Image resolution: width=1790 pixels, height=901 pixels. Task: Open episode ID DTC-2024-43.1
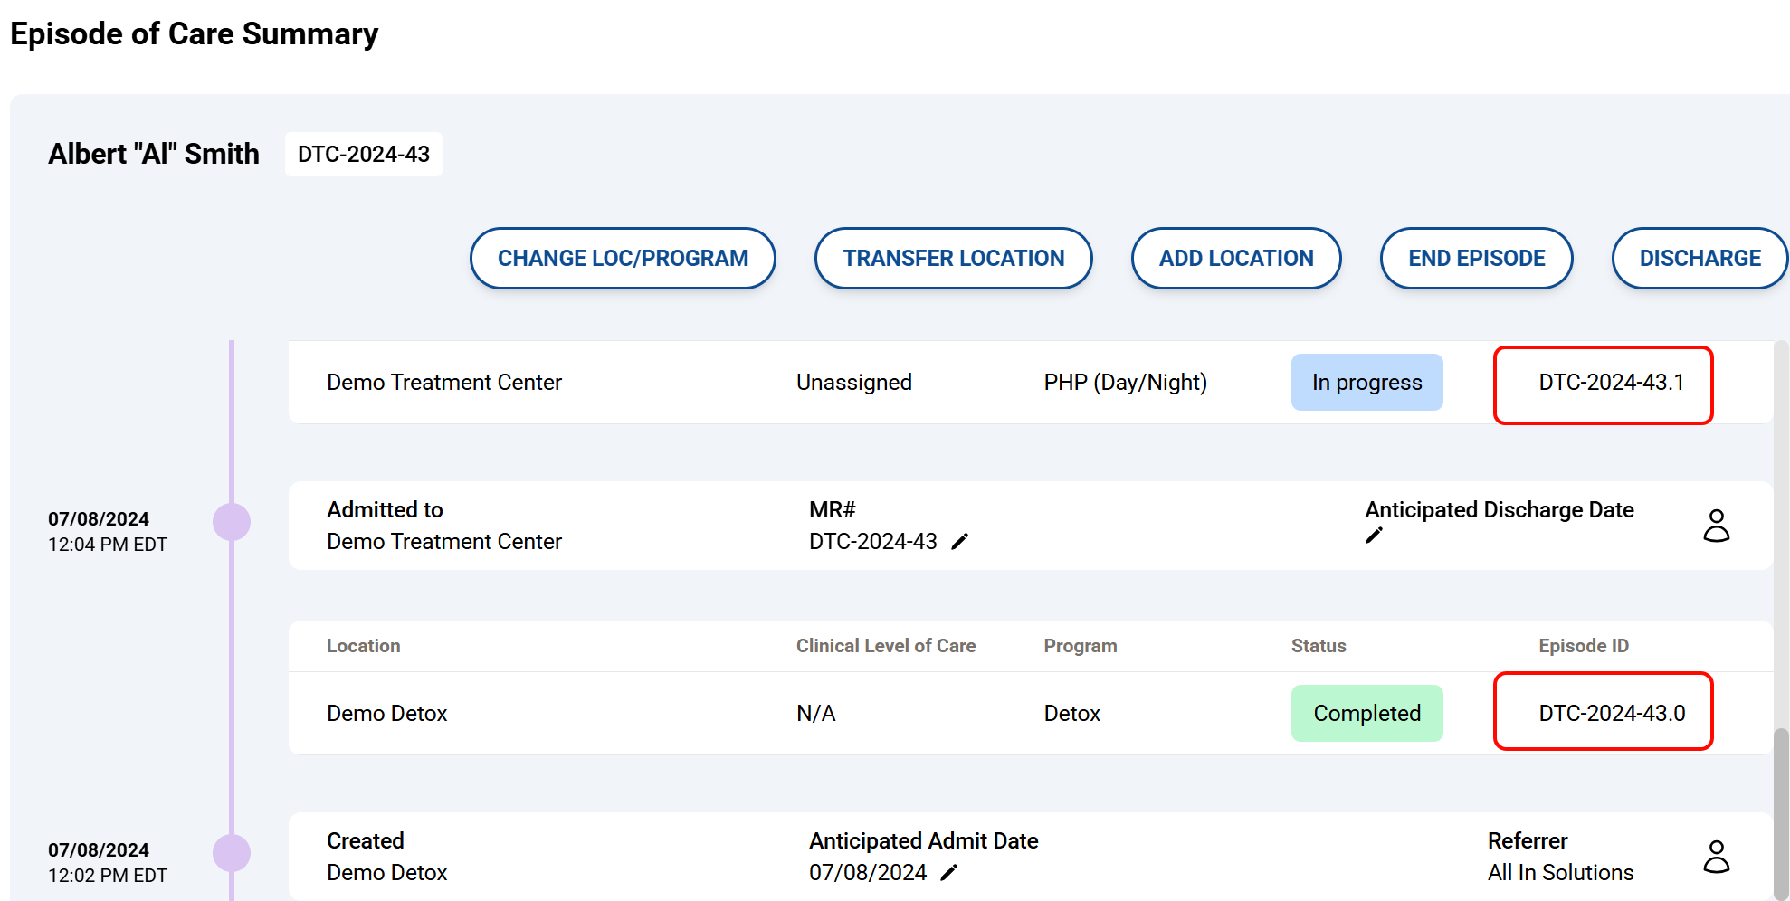click(x=1611, y=383)
